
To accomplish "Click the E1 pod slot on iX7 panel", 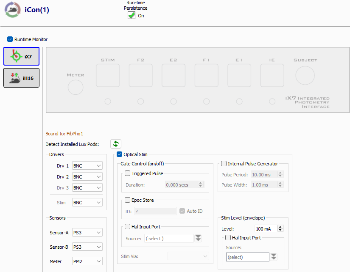I will coord(239,75).
